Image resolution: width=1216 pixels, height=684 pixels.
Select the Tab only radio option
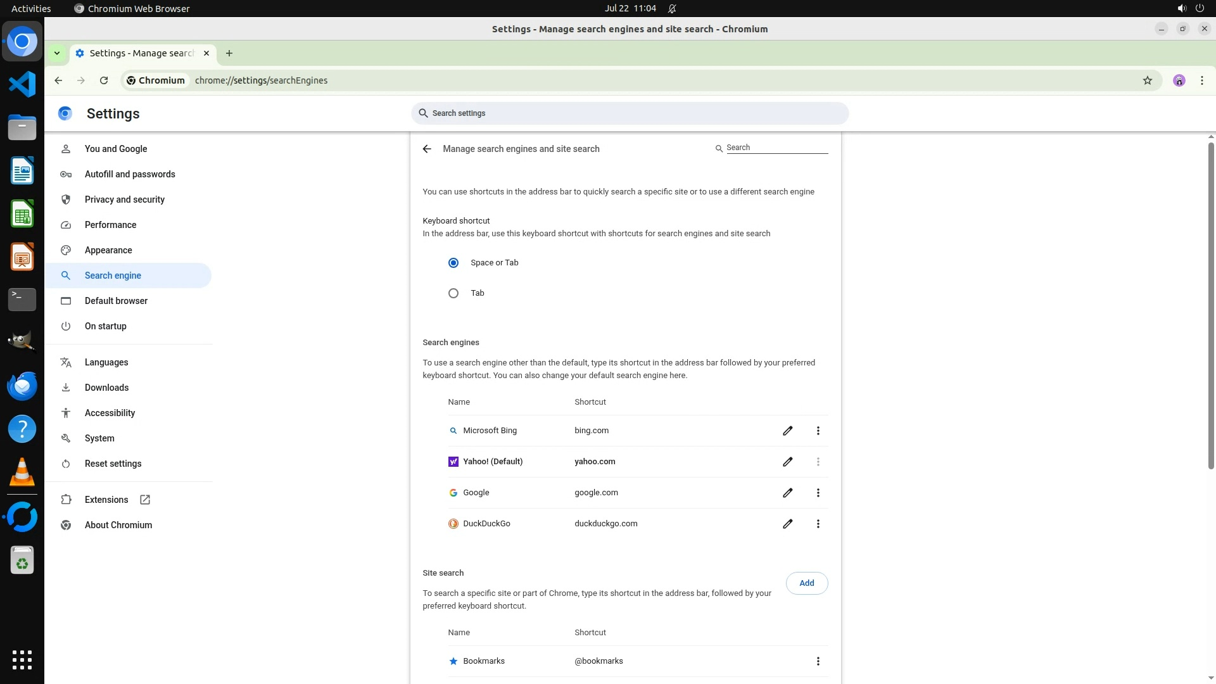(x=453, y=293)
